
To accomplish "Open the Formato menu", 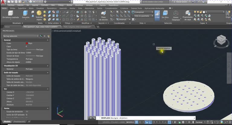I will 45,5.
